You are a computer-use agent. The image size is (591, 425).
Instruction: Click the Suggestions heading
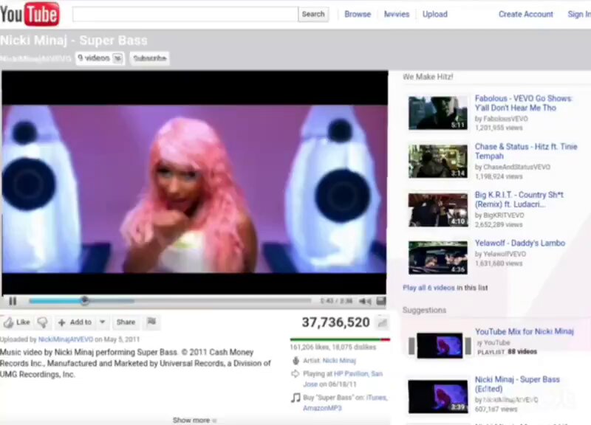coord(424,310)
